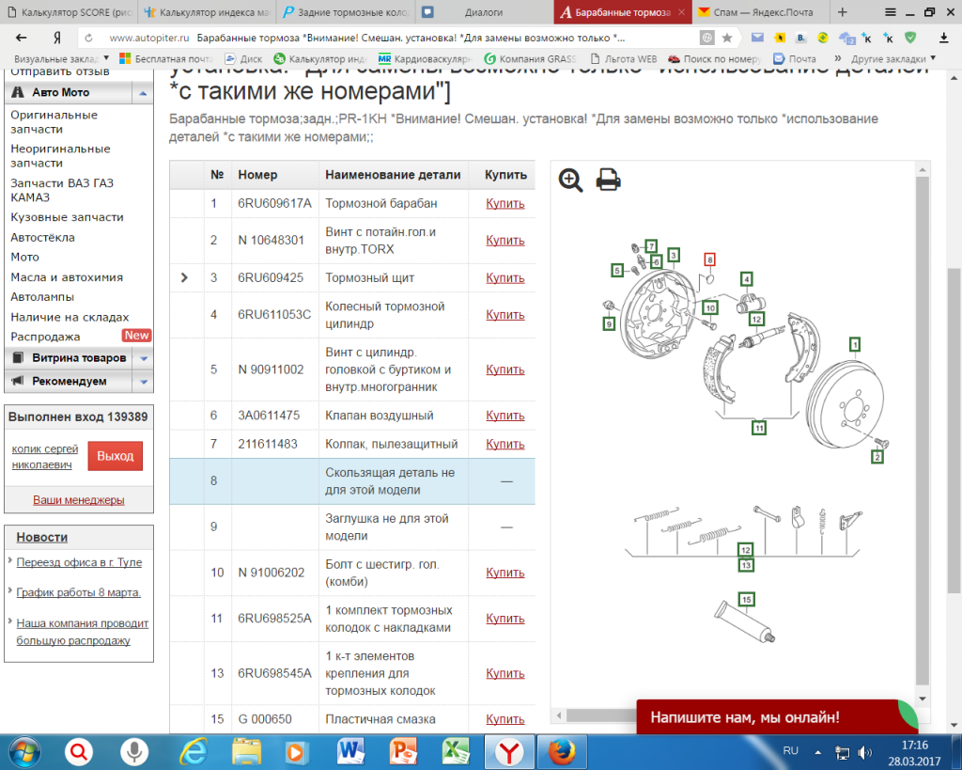
Task: Click the magnifier zoom icon above the diagram
Action: coord(570,180)
